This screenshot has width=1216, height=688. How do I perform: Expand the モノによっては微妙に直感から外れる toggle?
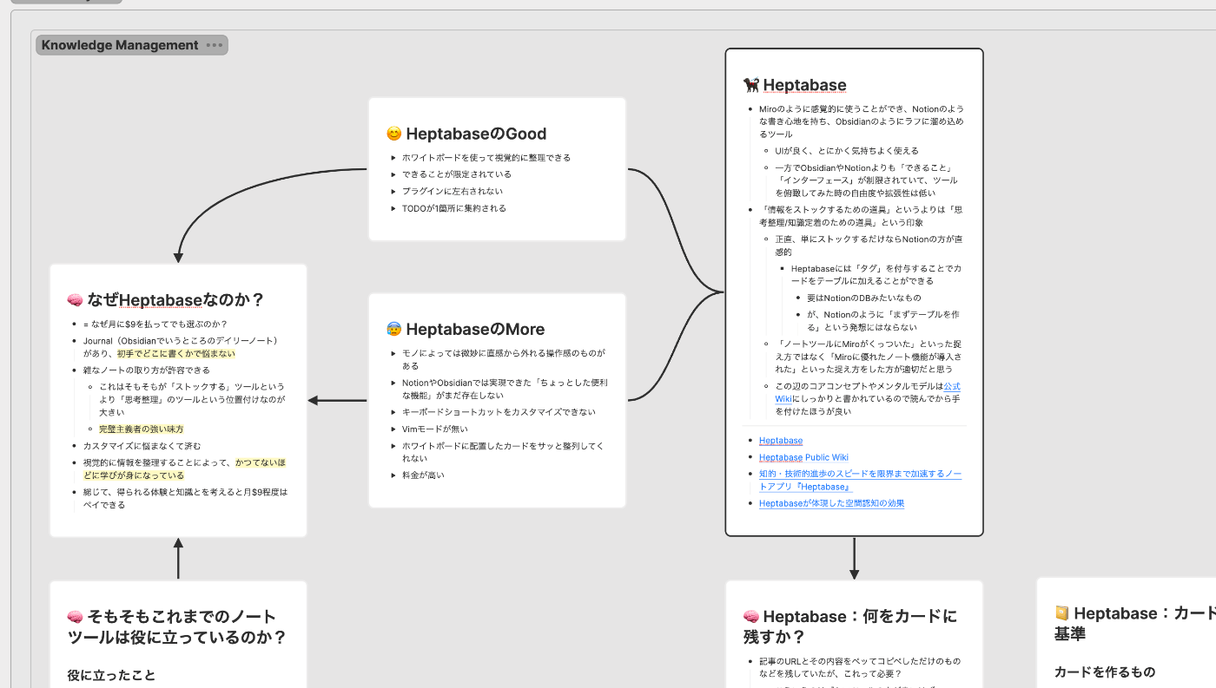(x=393, y=354)
